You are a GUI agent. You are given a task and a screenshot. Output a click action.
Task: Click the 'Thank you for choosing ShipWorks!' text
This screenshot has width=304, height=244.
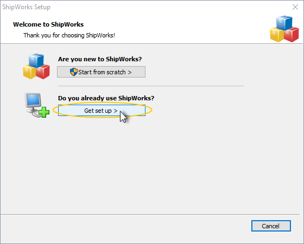[69, 35]
